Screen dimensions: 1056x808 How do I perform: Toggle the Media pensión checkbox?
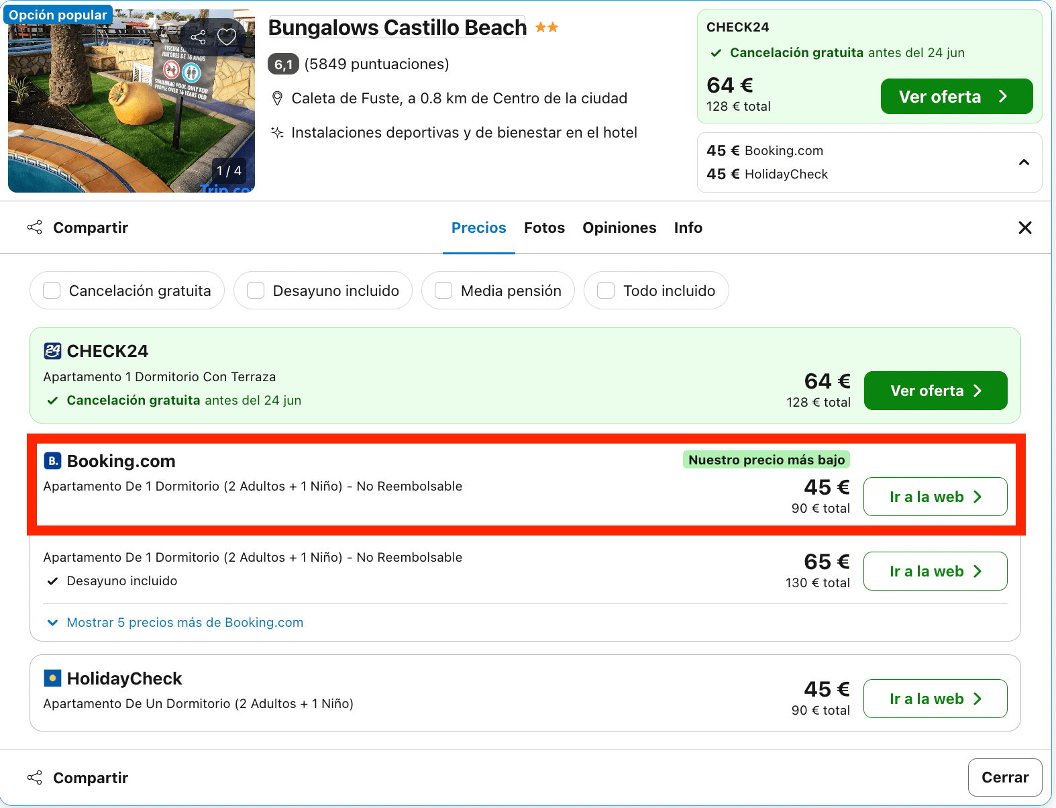coord(443,290)
